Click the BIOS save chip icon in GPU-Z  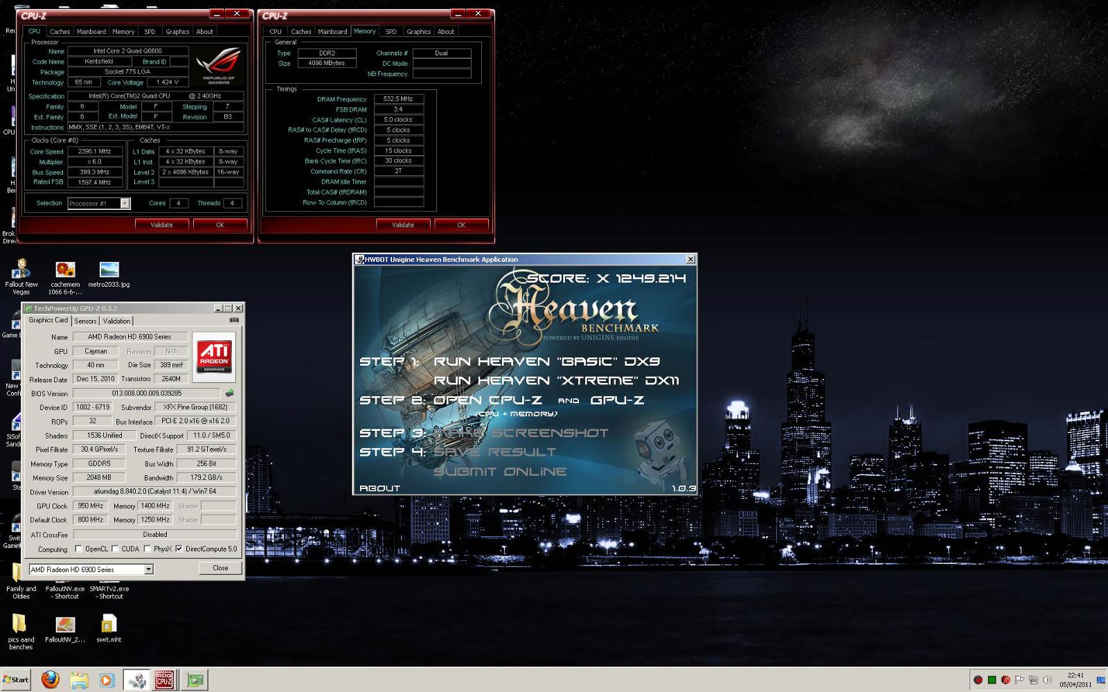tap(230, 393)
